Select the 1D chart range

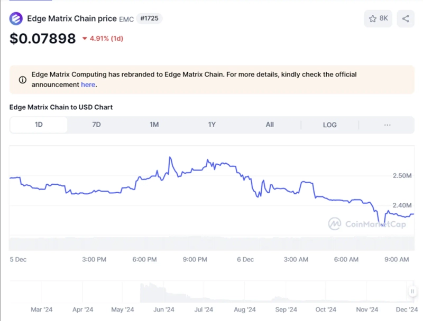click(x=39, y=125)
